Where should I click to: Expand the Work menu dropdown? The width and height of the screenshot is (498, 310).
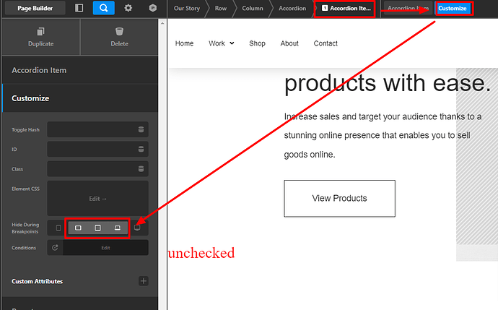221,43
